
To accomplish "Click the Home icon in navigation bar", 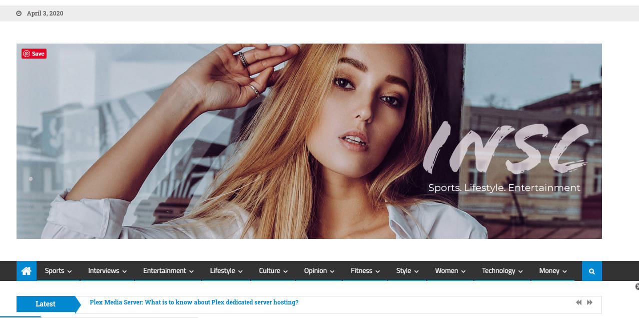I will (x=27, y=271).
